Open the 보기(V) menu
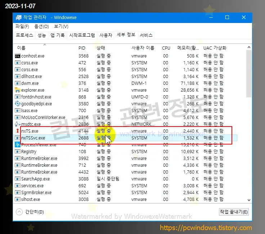Viewport: 265px width, 234px height. coord(61,27)
